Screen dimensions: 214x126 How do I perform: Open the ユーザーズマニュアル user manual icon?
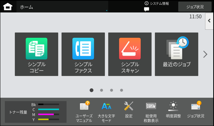[x=84, y=112]
